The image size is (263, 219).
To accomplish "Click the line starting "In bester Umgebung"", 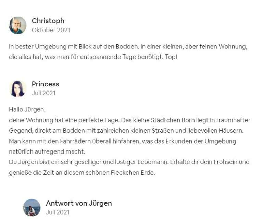I will [x=128, y=46].
